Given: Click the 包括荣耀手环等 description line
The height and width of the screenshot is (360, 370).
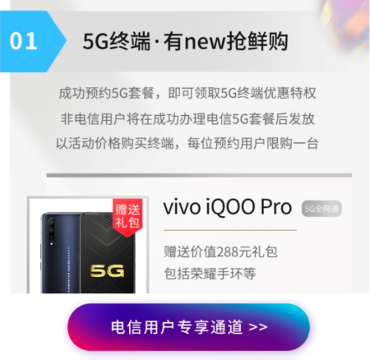Looking at the screenshot, I should [x=210, y=273].
